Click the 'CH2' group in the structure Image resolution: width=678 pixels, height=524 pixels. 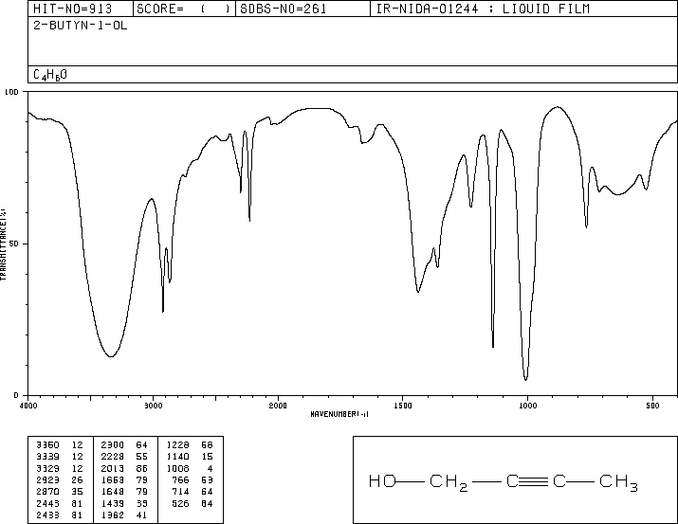coord(449,482)
